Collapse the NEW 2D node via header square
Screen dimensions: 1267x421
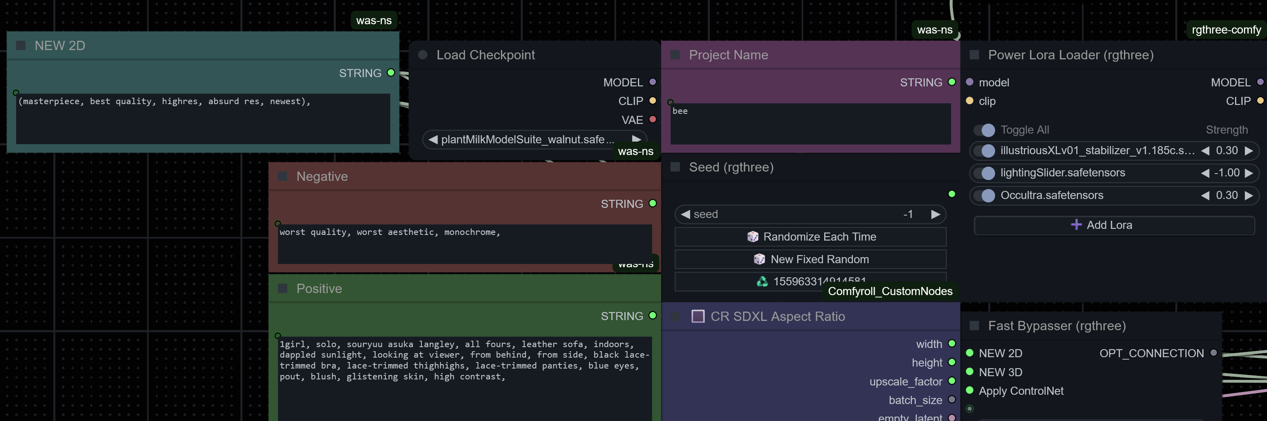tap(21, 46)
